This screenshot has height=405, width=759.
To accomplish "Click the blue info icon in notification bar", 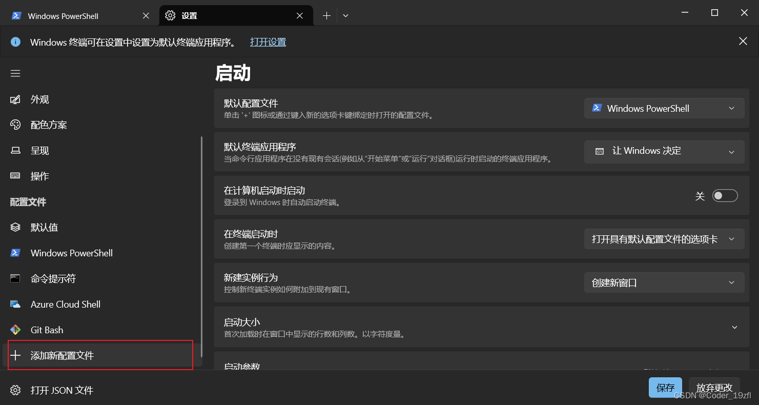I will click(x=15, y=42).
